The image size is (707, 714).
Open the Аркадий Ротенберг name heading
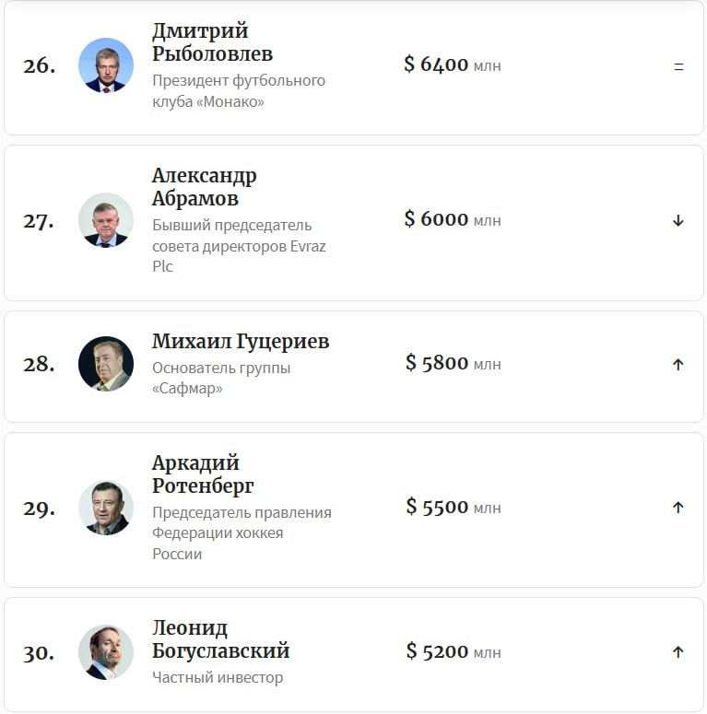click(x=203, y=474)
